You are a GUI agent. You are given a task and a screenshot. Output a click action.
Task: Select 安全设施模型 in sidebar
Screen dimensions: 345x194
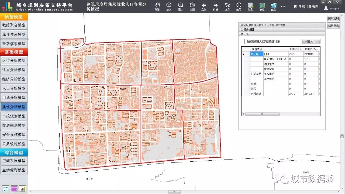(14, 135)
